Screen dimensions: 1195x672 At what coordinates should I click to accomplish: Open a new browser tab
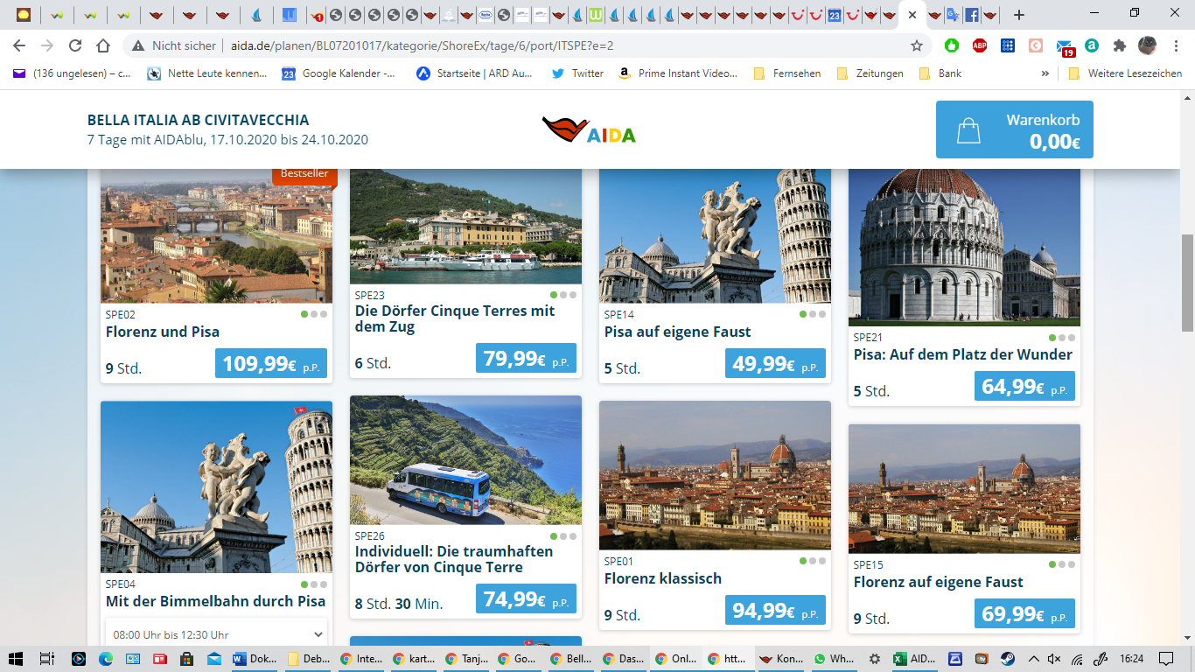(x=1019, y=15)
